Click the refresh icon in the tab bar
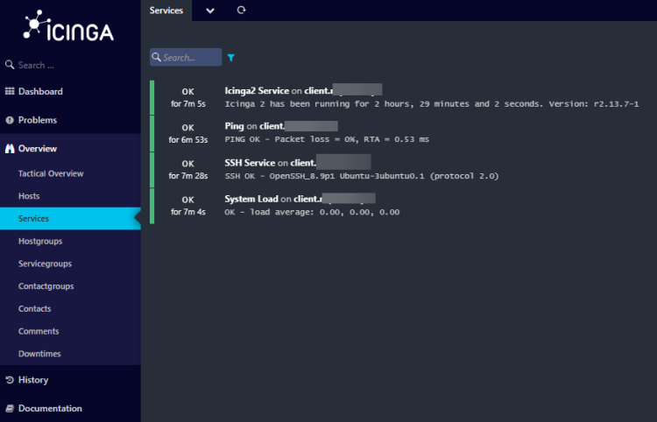 tap(241, 10)
